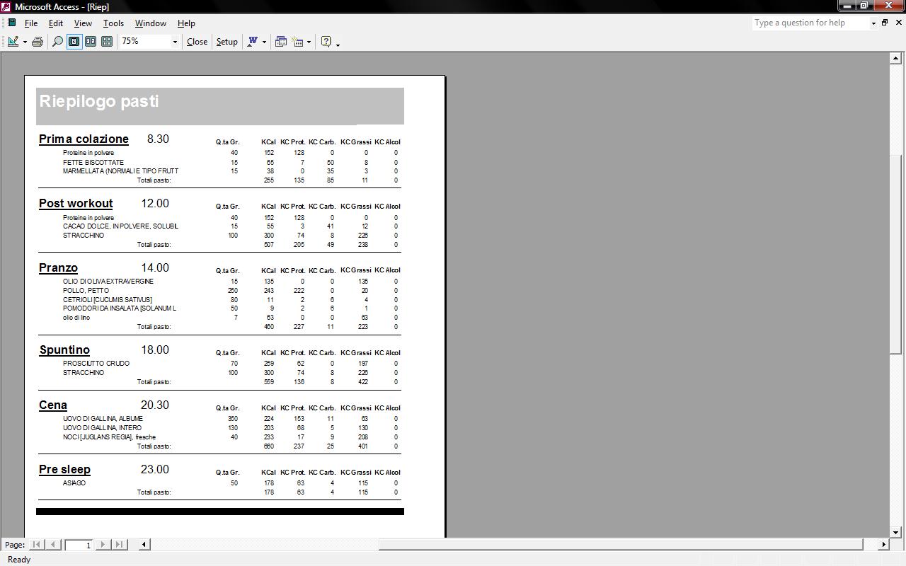906x566 pixels.
Task: Click the Print icon in toolbar
Action: (x=38, y=42)
